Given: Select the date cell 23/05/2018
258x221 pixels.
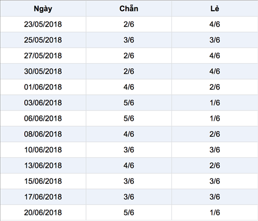Looking at the screenshot, I should (43, 24).
